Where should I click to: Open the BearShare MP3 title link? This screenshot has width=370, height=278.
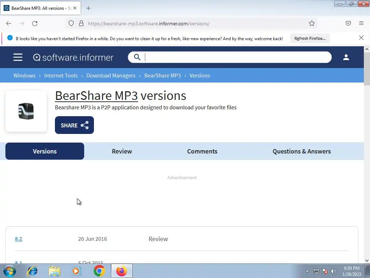(x=96, y=96)
